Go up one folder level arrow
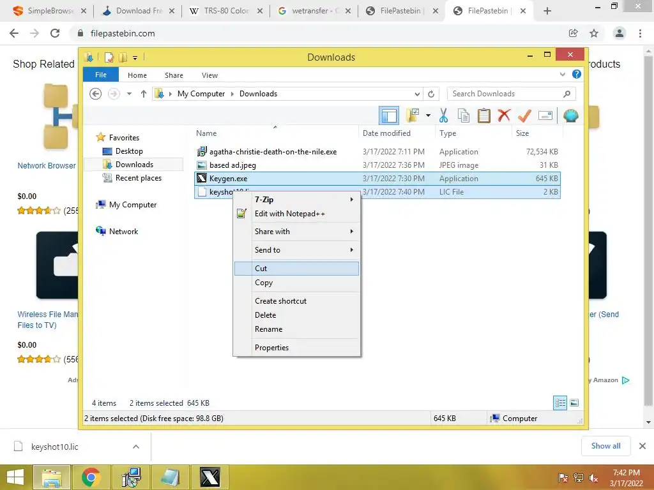This screenshot has height=490, width=654. [144, 94]
